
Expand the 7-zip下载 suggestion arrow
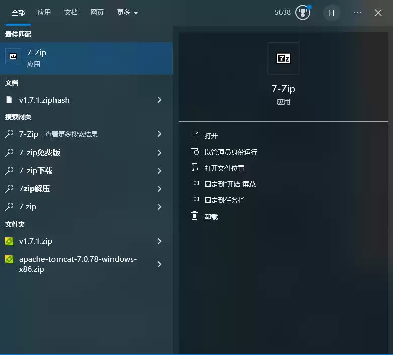coord(159,171)
